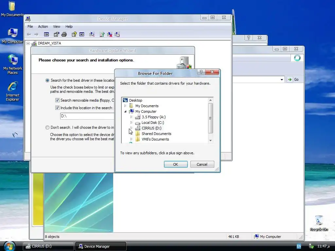Click the Shared Documents folder icon

point(138,134)
